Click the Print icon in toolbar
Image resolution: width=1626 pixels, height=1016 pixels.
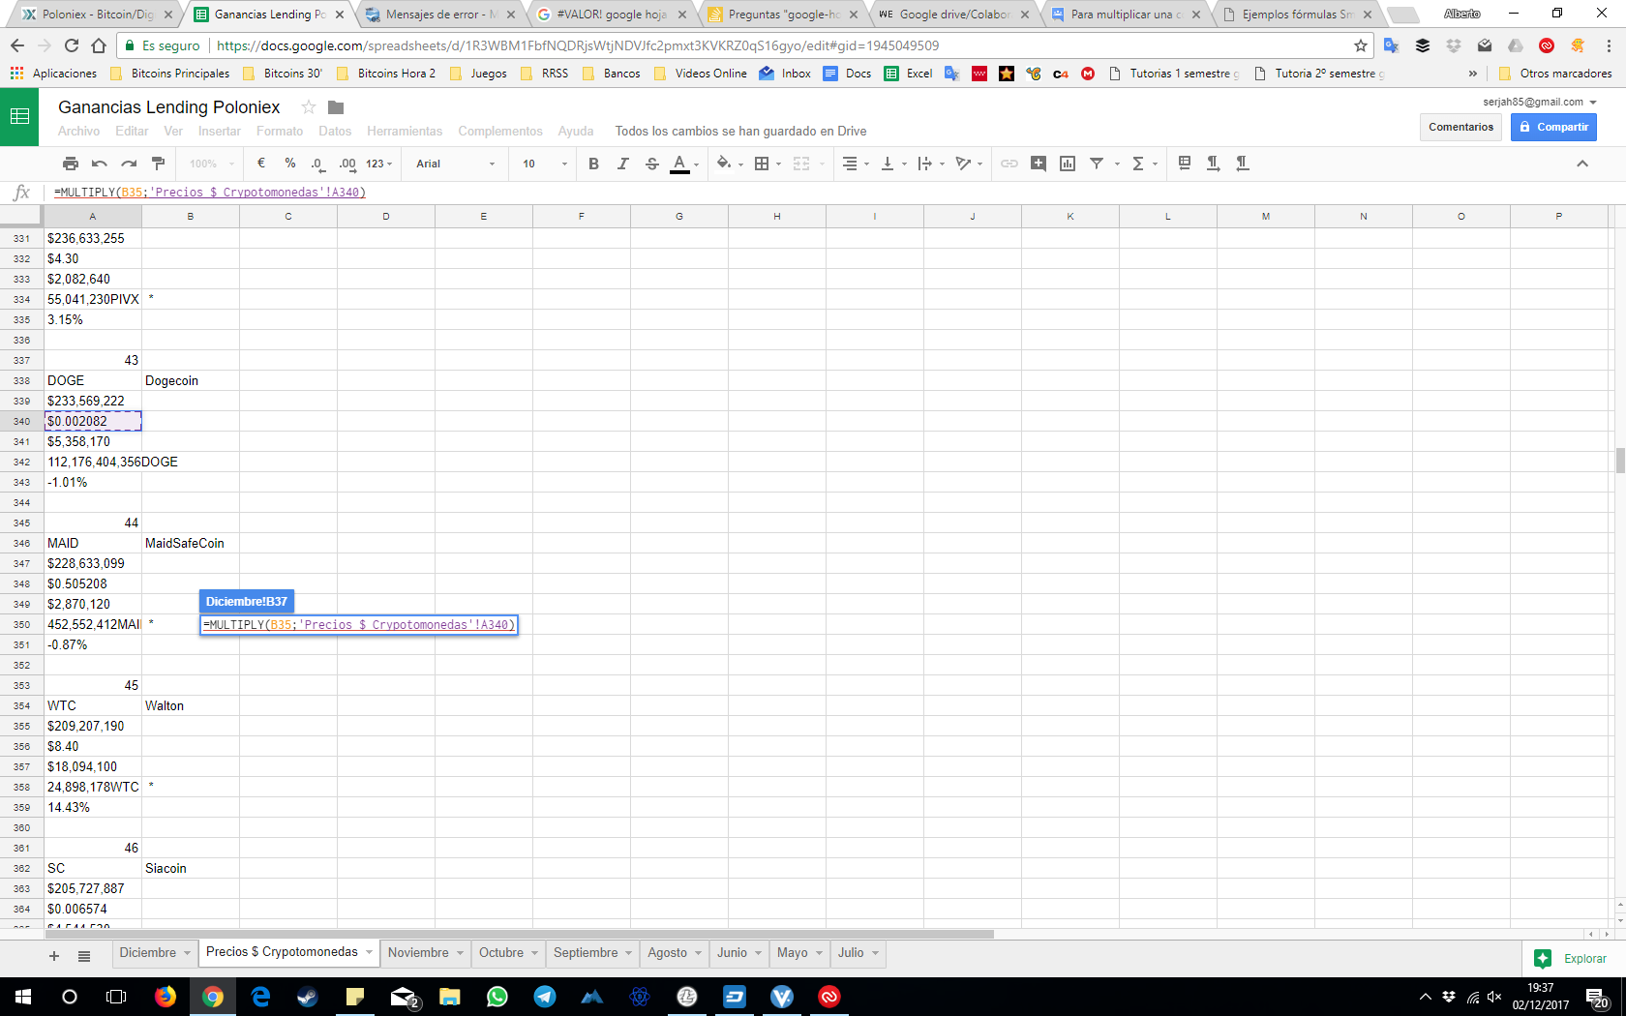point(70,164)
